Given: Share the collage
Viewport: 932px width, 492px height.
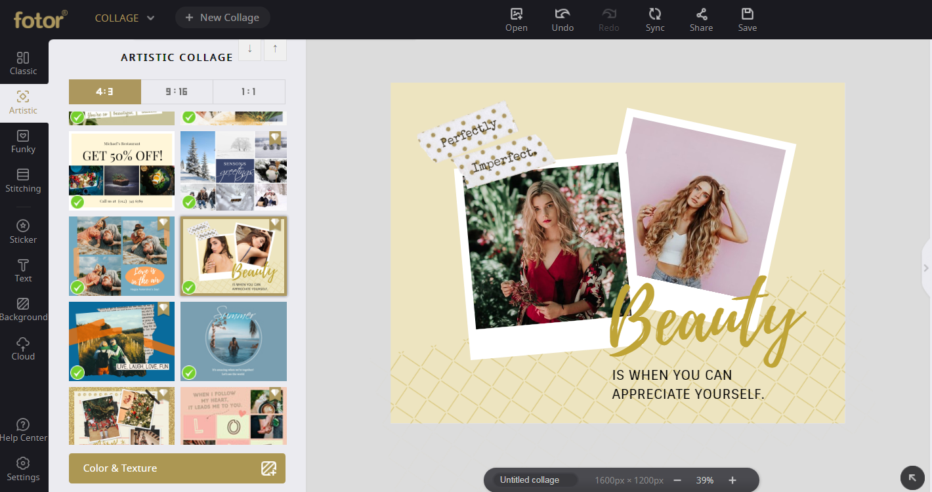Looking at the screenshot, I should pyautogui.click(x=701, y=20).
